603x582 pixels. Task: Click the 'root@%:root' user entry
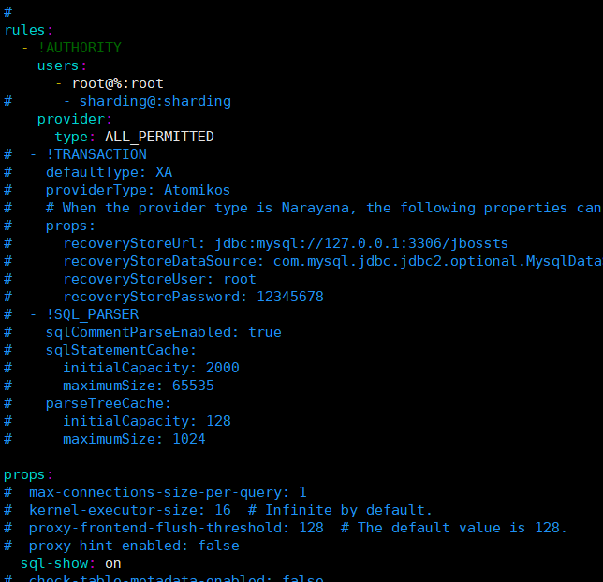pyautogui.click(x=117, y=83)
